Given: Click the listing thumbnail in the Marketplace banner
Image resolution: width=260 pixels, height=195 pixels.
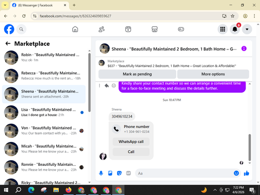Looking at the screenshot, I should coord(101,63).
